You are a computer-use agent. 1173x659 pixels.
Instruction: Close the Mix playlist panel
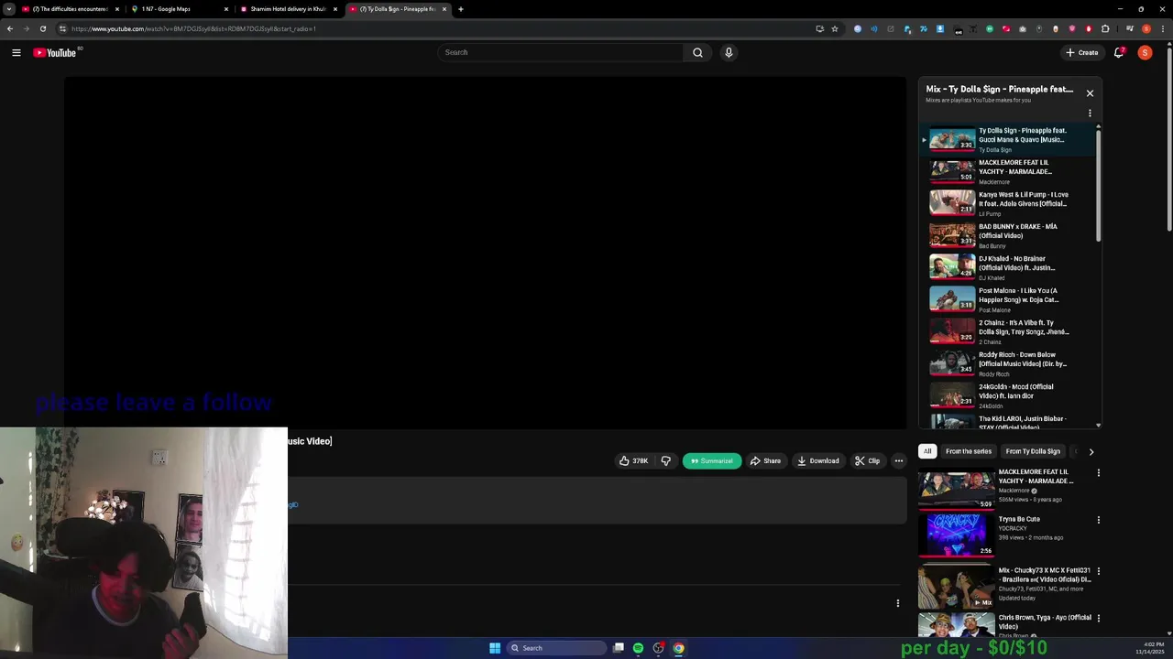1090,93
